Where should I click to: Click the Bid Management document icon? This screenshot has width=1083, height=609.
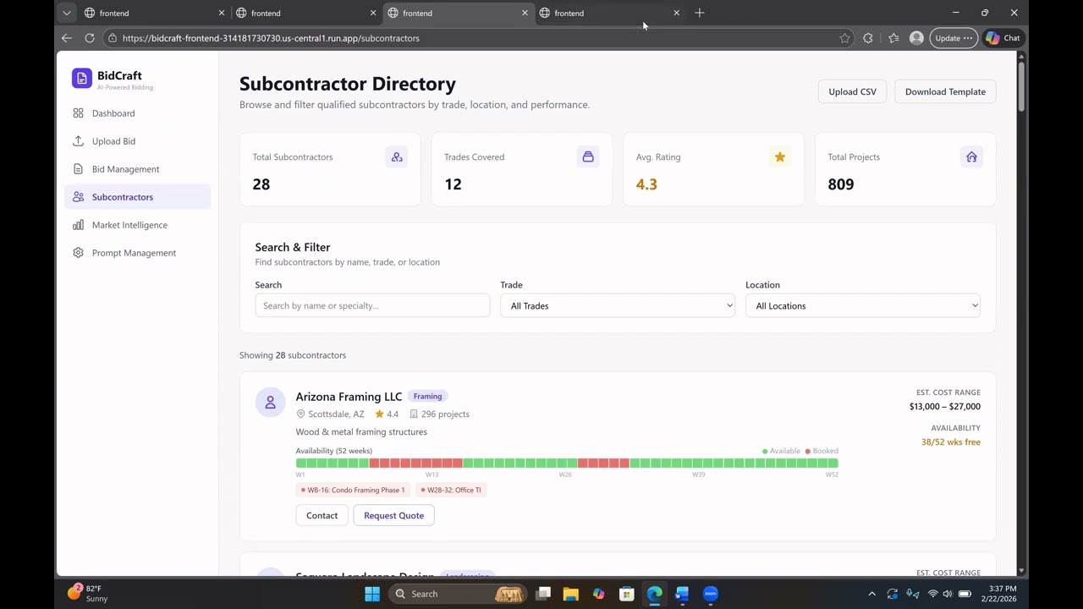(x=78, y=169)
